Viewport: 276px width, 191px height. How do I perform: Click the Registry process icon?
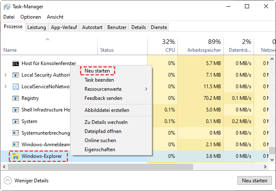(16, 98)
